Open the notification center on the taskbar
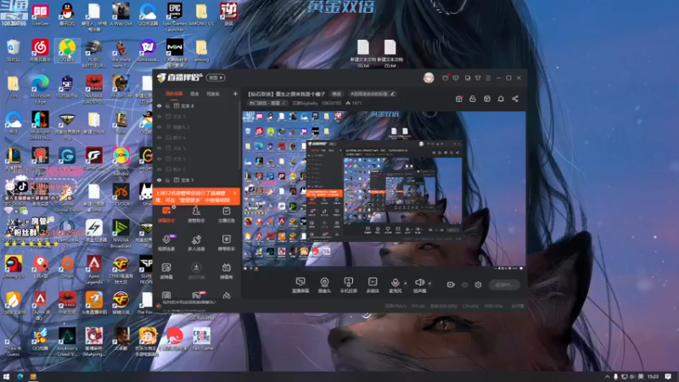The height and width of the screenshot is (382, 679). point(668,377)
